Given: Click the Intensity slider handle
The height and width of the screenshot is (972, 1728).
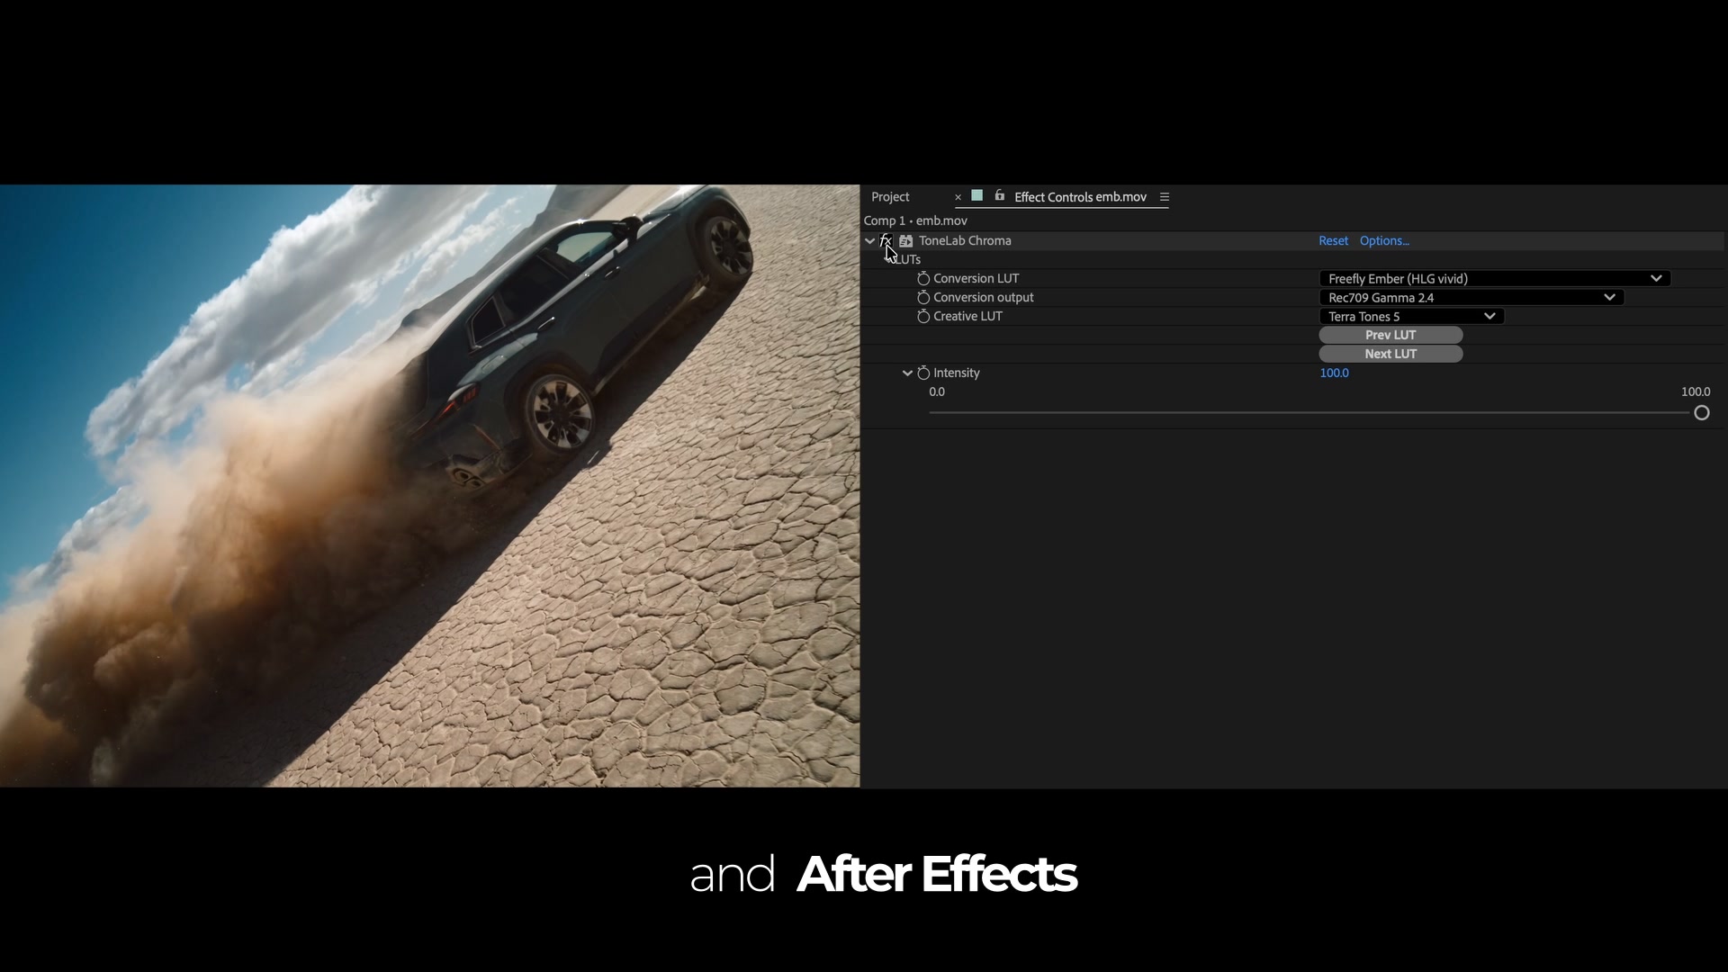Looking at the screenshot, I should pyautogui.click(x=1701, y=413).
